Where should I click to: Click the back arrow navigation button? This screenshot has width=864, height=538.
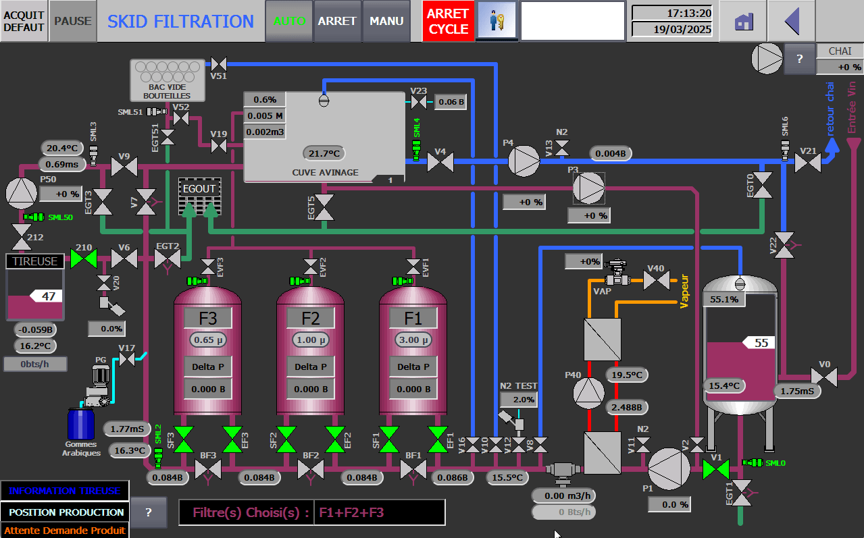(x=792, y=22)
